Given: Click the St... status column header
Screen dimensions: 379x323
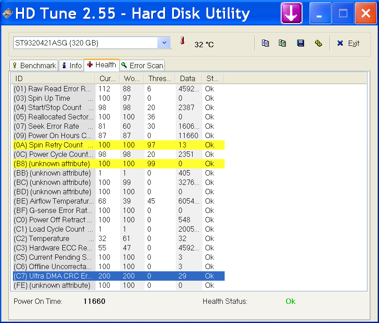Looking at the screenshot, I should click(213, 78).
